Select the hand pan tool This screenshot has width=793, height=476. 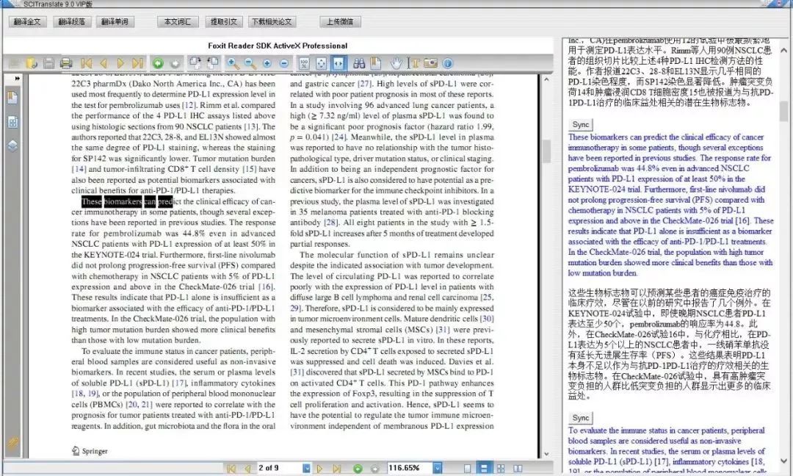click(x=396, y=63)
